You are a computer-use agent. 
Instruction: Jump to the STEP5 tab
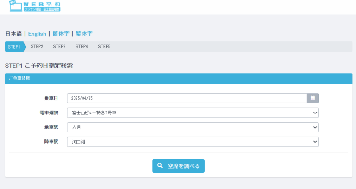104,47
